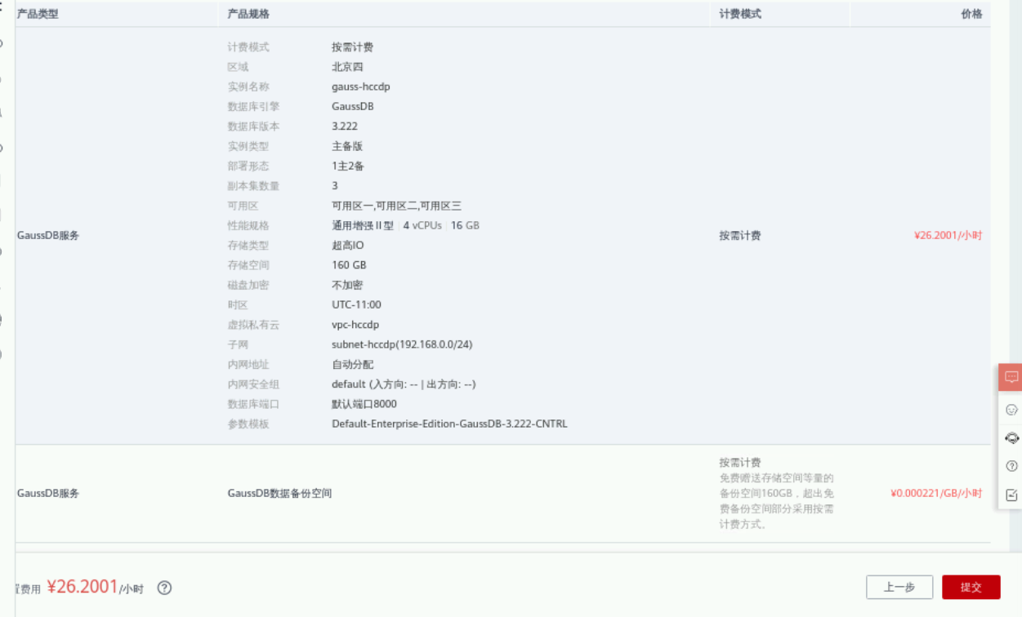The height and width of the screenshot is (617, 1022).
Task: Click the database engine value GaussDB
Action: point(353,106)
